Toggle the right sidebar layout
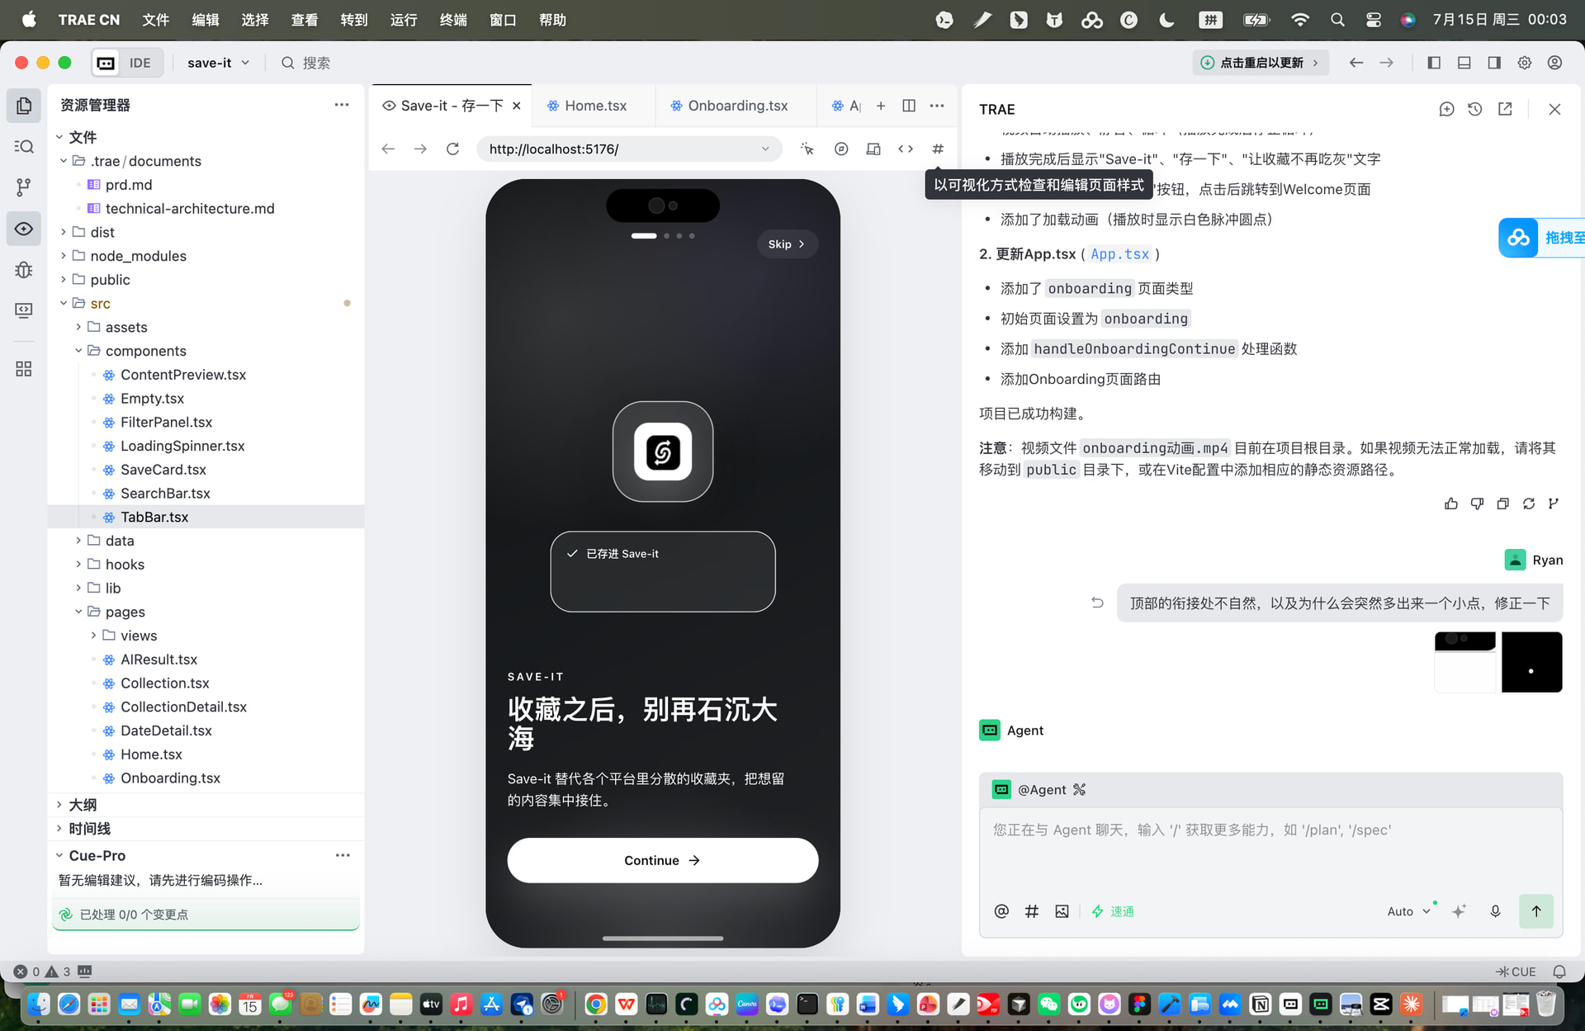The width and height of the screenshot is (1585, 1031). click(1494, 63)
